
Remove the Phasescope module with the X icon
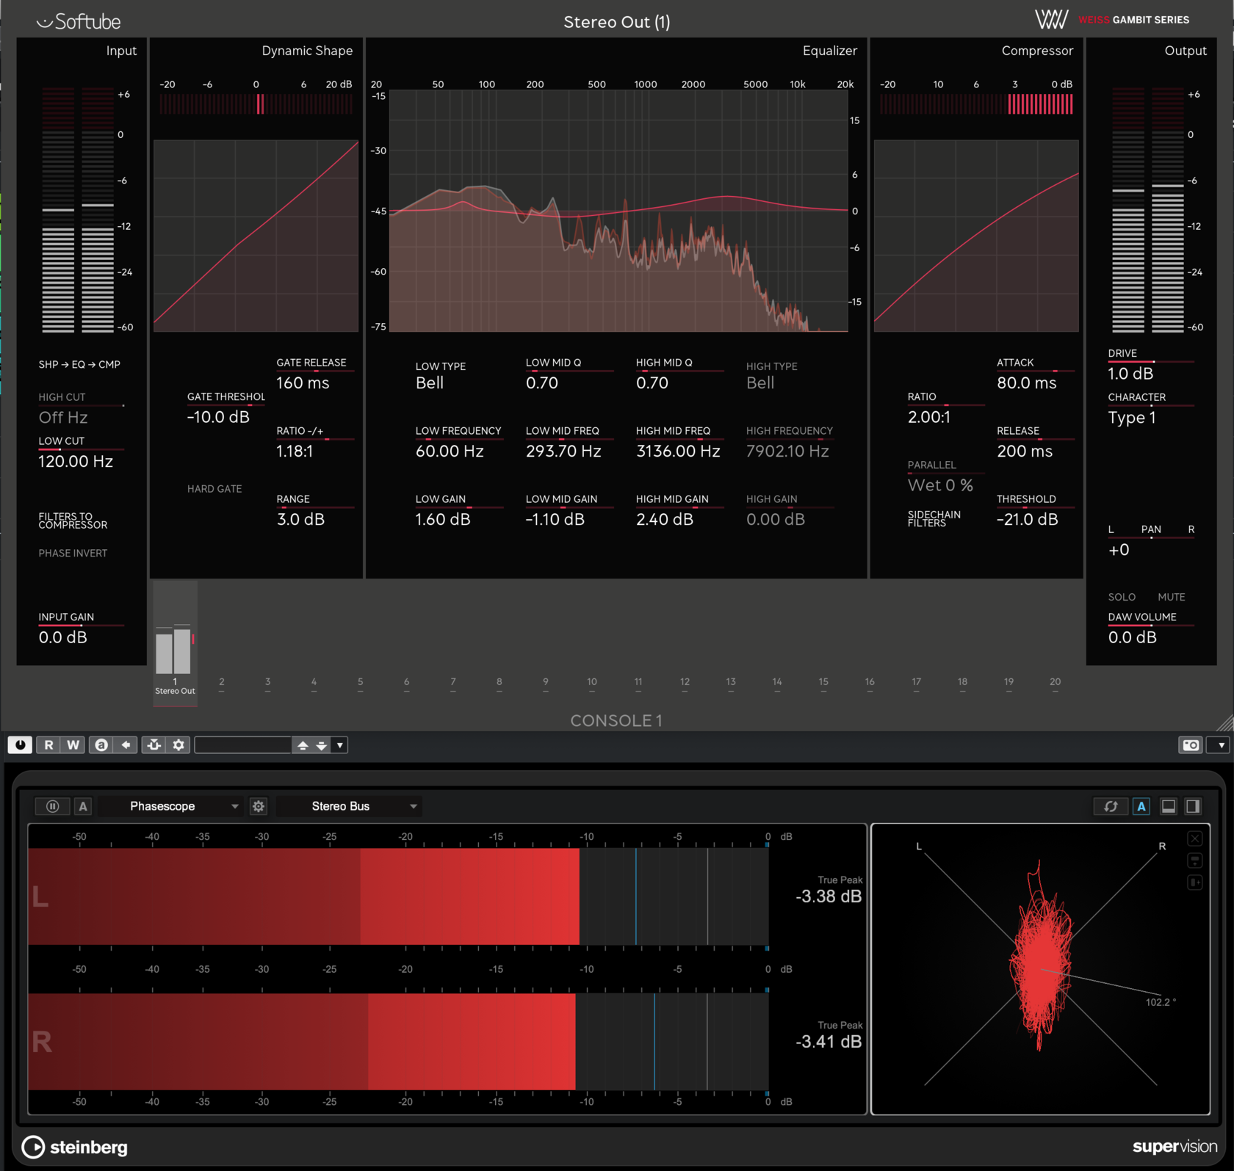[1195, 838]
